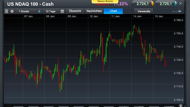Expand the '12 Tage' period dropdown

tap(51, 11)
